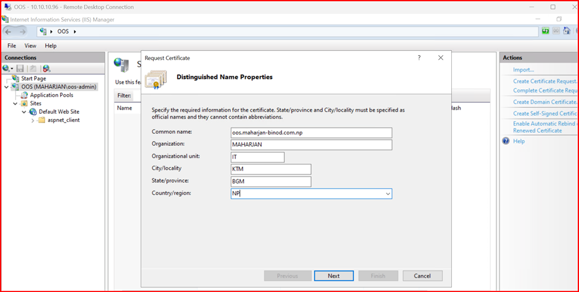Click the blue Help icon in Actions pane

click(x=506, y=141)
